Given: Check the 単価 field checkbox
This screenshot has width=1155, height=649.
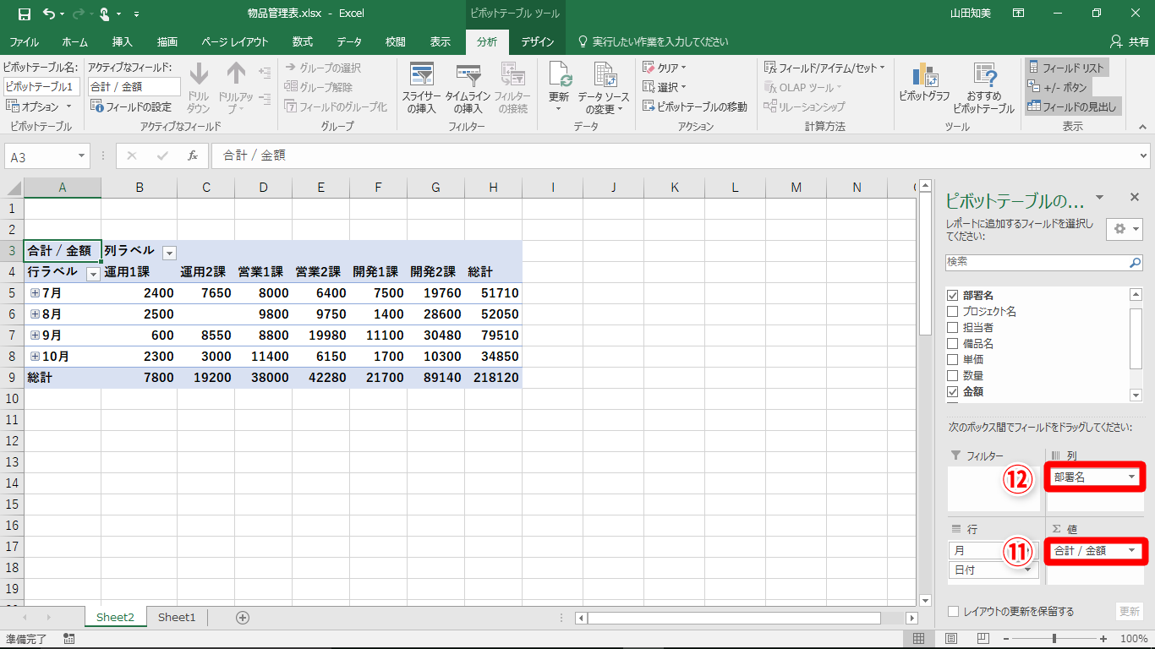Looking at the screenshot, I should point(953,359).
